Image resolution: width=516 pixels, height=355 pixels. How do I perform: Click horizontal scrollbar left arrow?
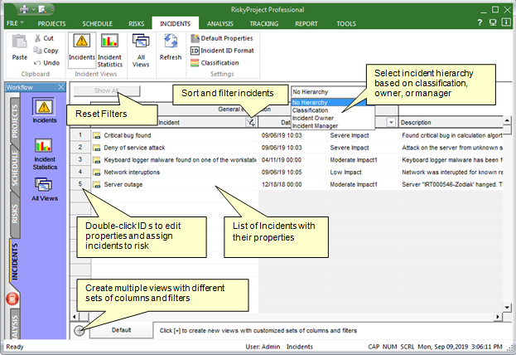(x=75, y=317)
